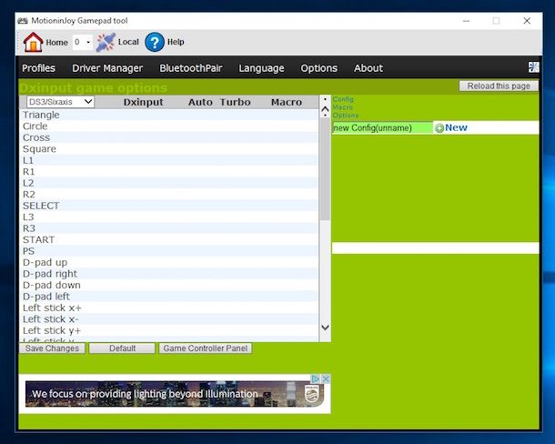Viewport: 555px width, 444px height.
Task: Click the button list scrollbar thumb
Action: (x=325, y=169)
